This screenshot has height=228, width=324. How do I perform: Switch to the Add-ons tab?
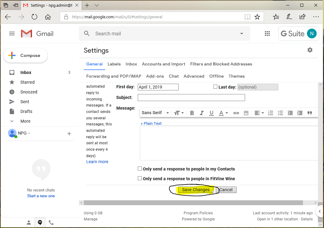[155, 76]
